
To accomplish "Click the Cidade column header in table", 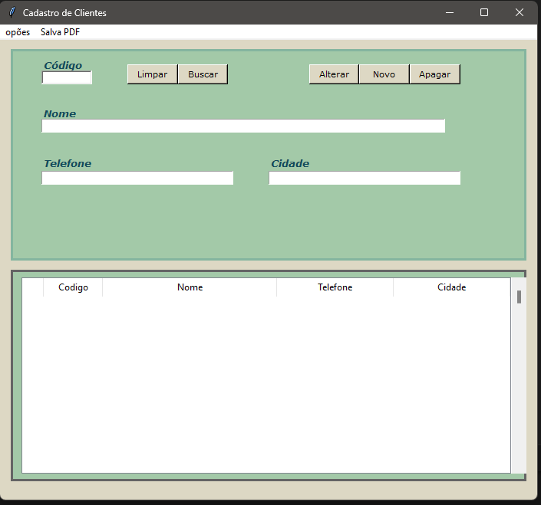I will coord(451,287).
